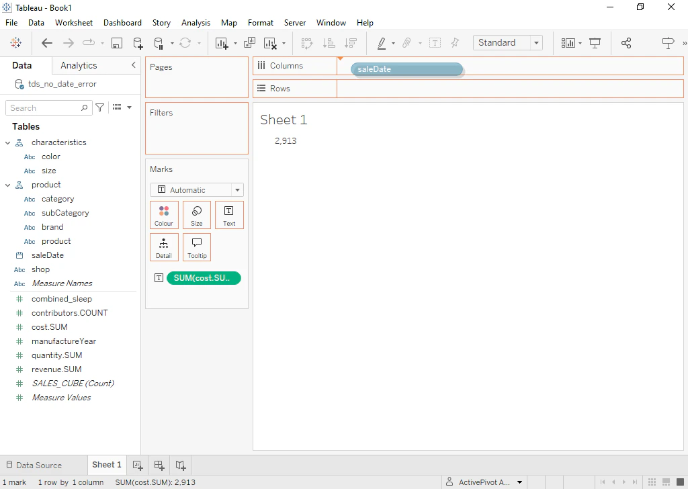Select the contributors.COUNT measure
This screenshot has width=688, height=489.
(69, 313)
